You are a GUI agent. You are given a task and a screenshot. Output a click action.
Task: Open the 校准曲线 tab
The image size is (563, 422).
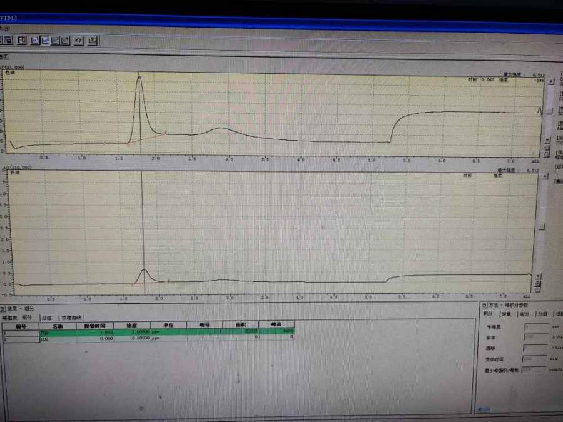[x=71, y=318]
